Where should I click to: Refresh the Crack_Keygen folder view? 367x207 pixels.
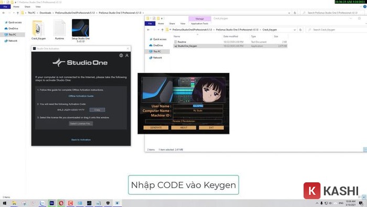[x=300, y=30]
